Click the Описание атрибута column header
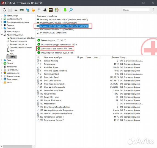 click(x=53, y=57)
